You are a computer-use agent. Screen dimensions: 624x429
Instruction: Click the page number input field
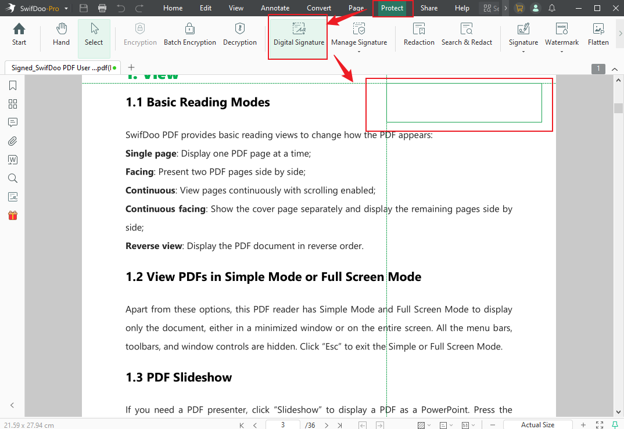coord(283,425)
